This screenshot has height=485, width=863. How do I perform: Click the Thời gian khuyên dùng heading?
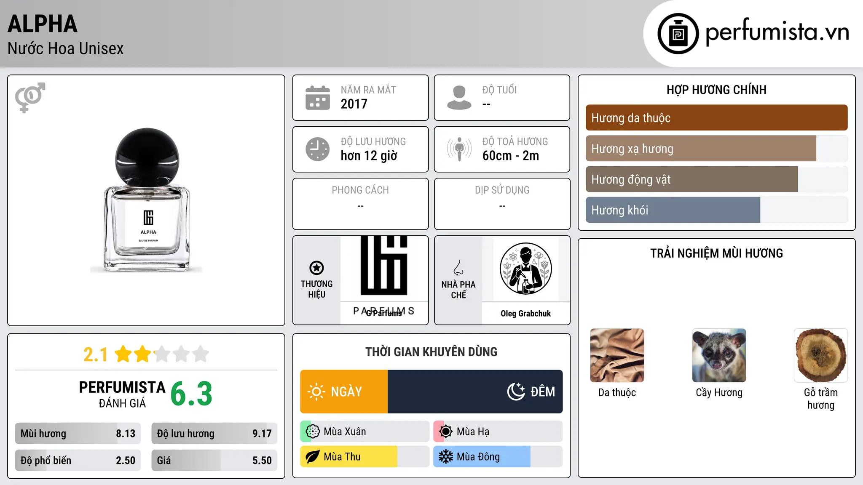point(431,352)
